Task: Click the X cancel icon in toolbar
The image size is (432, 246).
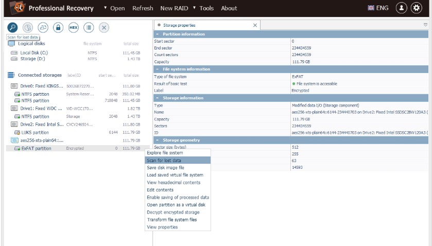Action: pyautogui.click(x=103, y=27)
